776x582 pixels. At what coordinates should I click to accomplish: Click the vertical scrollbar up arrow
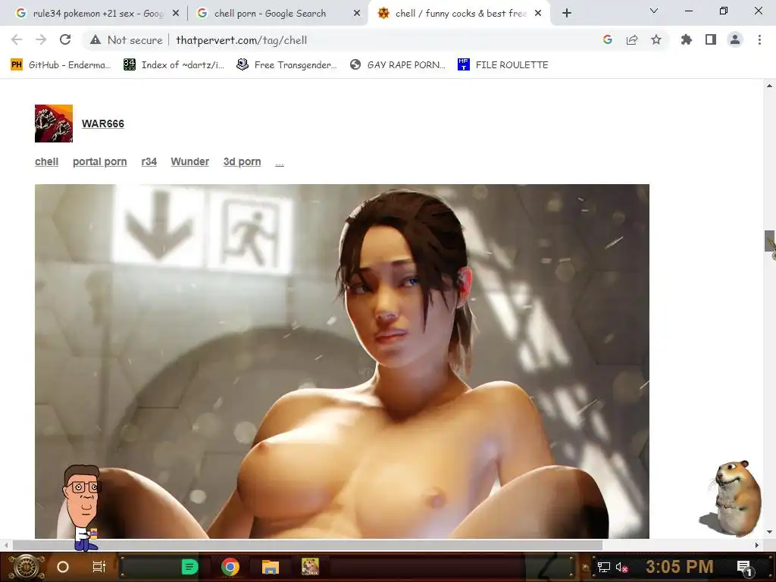pyautogui.click(x=770, y=86)
